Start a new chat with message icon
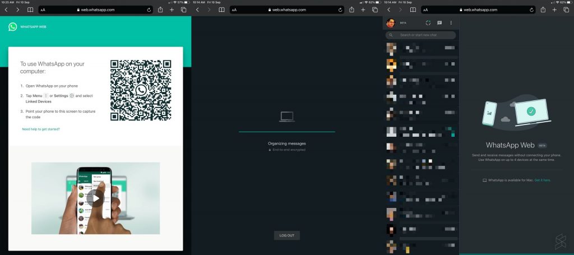574x255 pixels. (439, 23)
